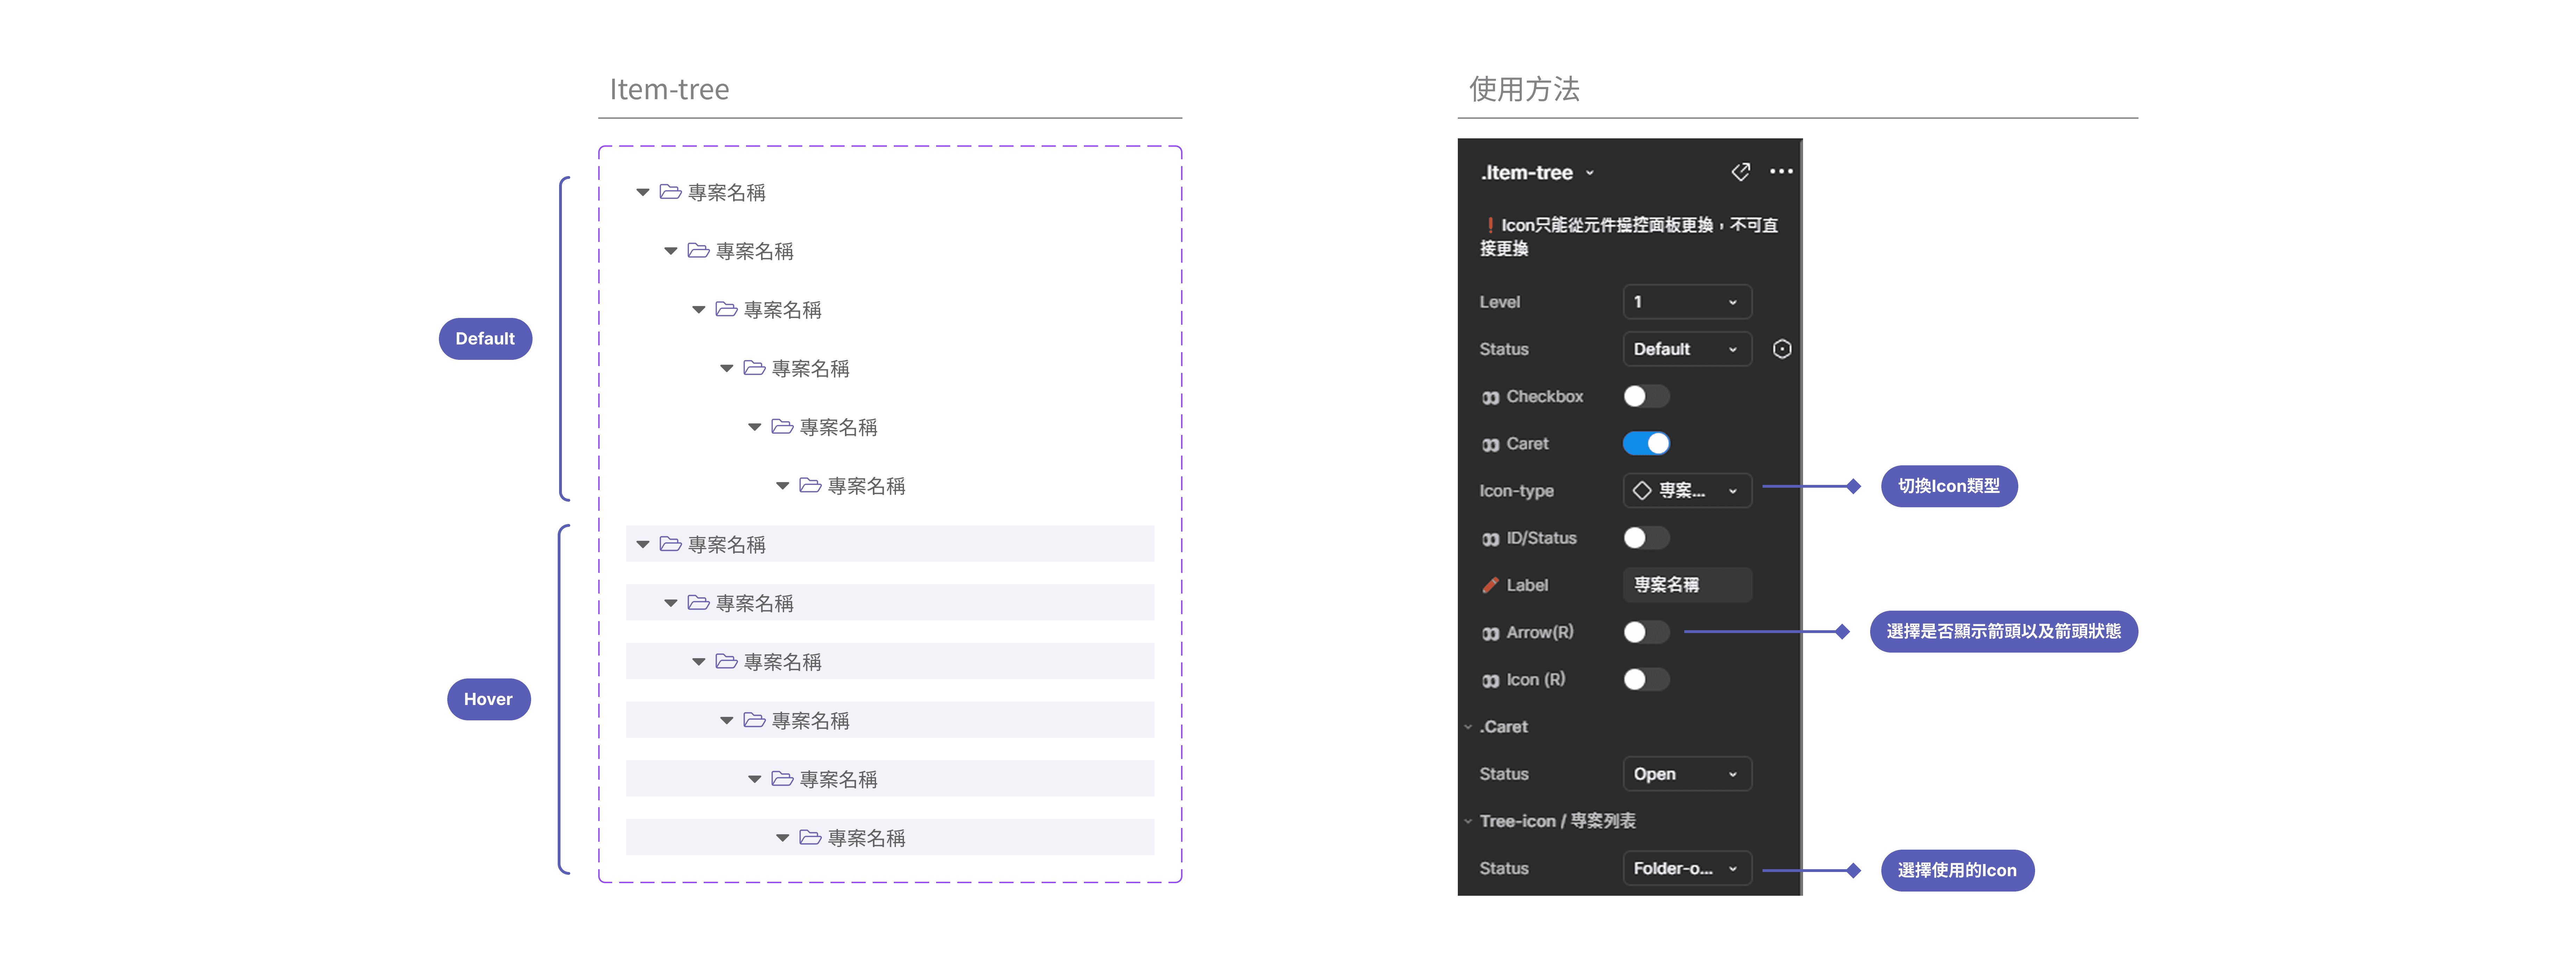Click the caret arrow in the first hover row
Viewport: 2576px width, 974px height.
643,544
